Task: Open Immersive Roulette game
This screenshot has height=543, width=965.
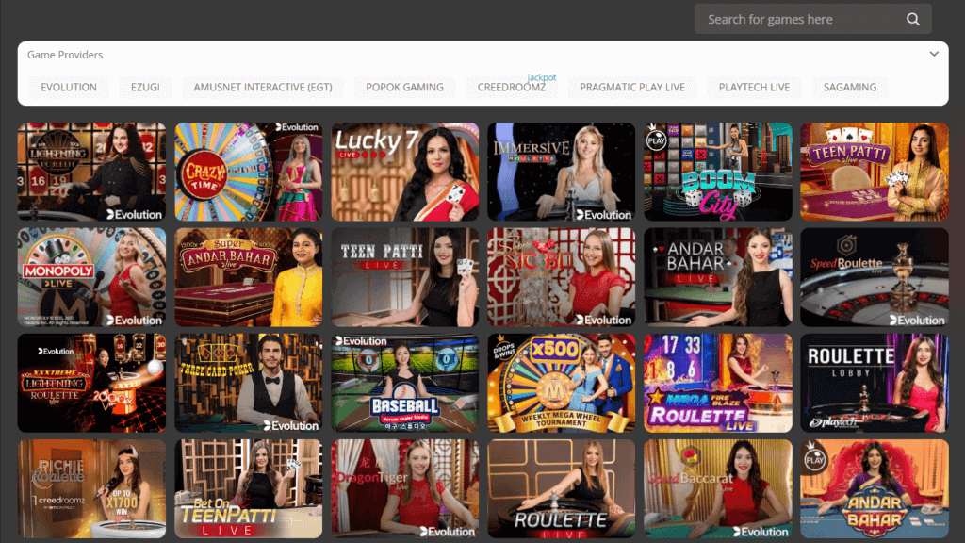Action: pos(562,172)
